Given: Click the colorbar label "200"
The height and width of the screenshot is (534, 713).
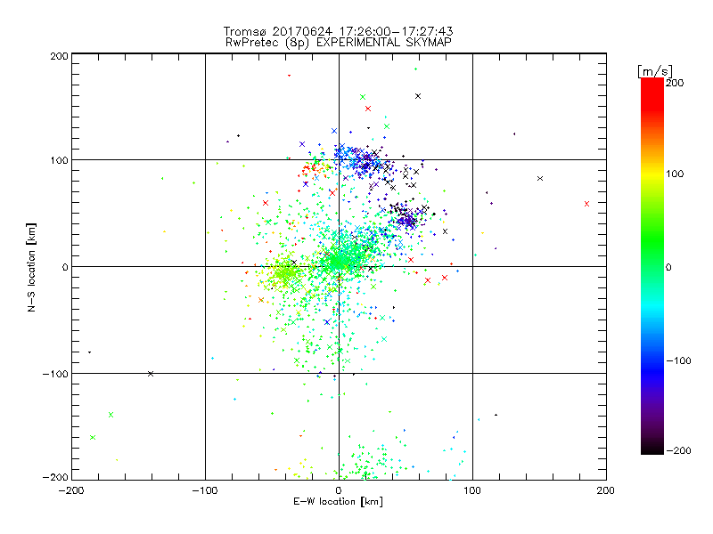Looking at the screenshot, I should click(x=675, y=83).
